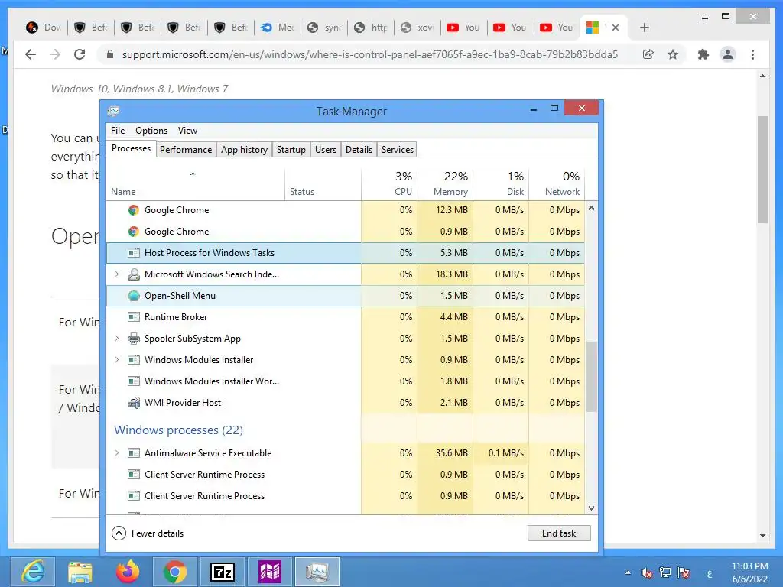The image size is (783, 587).
Task: Sort by the Disk column header
Action: 501,185
